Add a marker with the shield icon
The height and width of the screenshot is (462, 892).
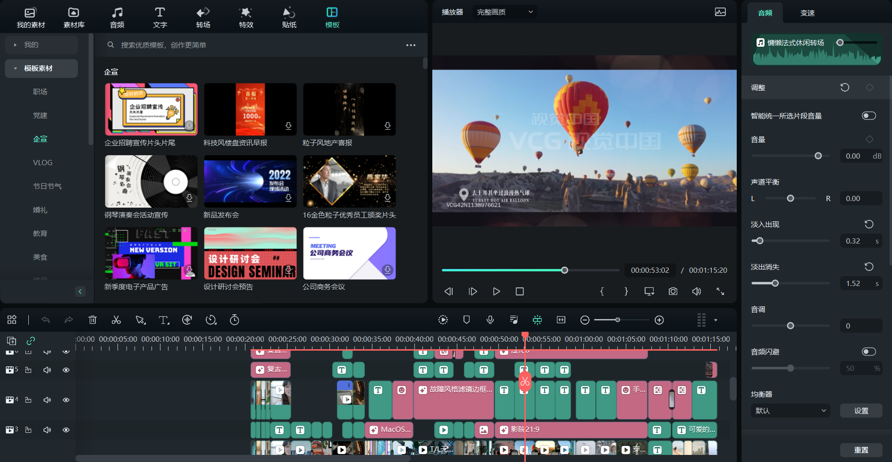point(467,320)
